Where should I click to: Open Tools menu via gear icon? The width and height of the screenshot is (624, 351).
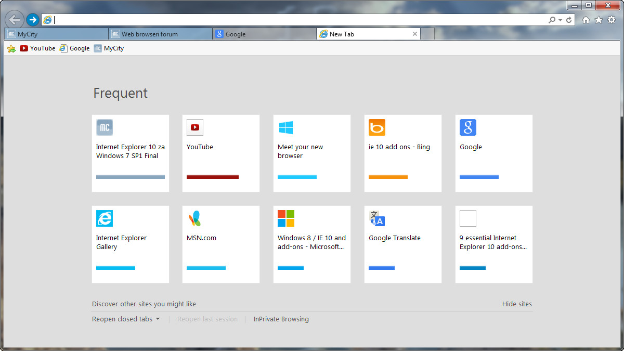612,20
